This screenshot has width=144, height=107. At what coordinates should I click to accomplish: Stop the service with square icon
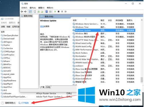(x=59, y=11)
